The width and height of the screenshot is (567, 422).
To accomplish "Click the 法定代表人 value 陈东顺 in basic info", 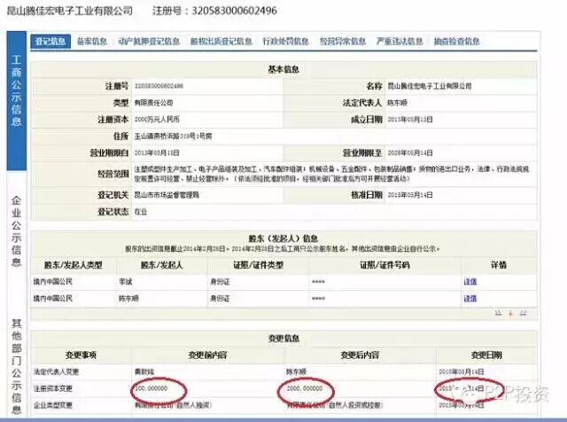I will tap(398, 103).
